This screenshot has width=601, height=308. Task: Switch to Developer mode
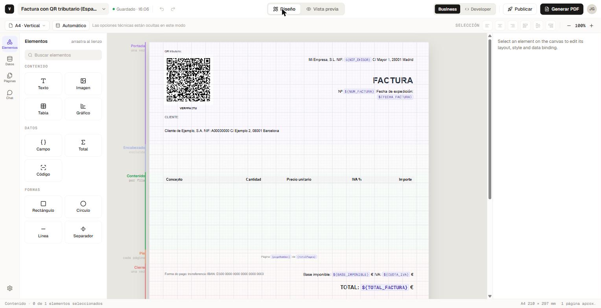(477, 9)
